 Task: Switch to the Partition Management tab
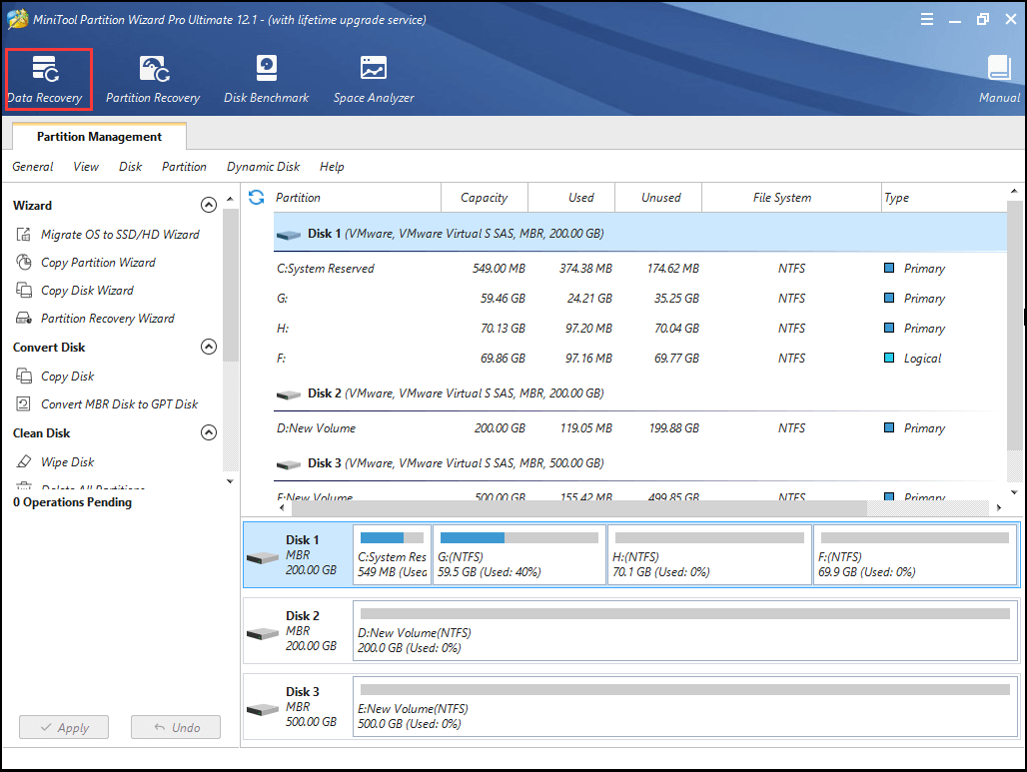pos(99,136)
